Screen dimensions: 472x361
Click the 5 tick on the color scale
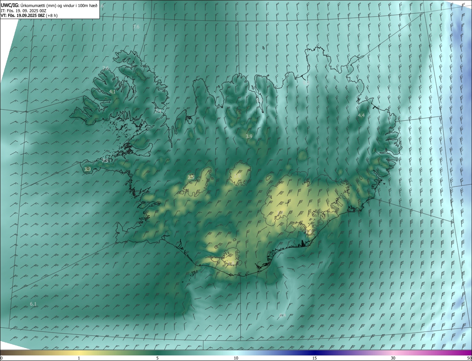click(x=157, y=358)
